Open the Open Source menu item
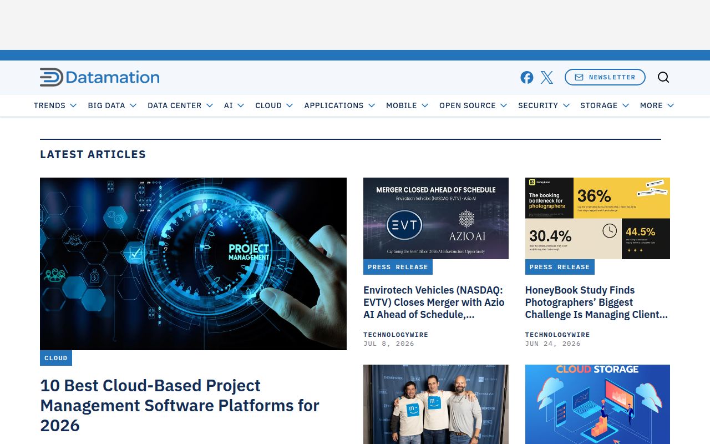Image resolution: width=710 pixels, height=444 pixels. pyautogui.click(x=468, y=105)
